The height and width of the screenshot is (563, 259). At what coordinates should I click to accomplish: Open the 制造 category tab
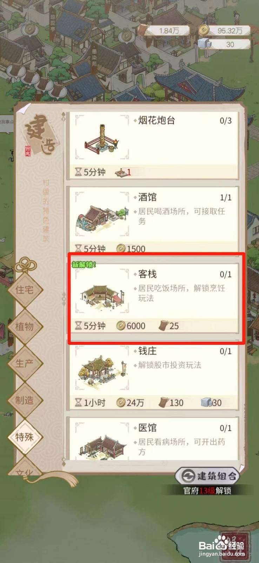coord(25,400)
